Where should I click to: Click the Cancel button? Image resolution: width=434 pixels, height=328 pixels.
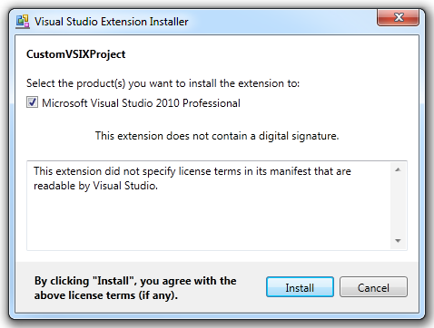click(x=373, y=287)
